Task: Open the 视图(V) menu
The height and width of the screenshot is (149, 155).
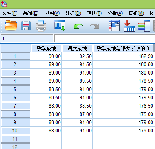Action: (52, 13)
